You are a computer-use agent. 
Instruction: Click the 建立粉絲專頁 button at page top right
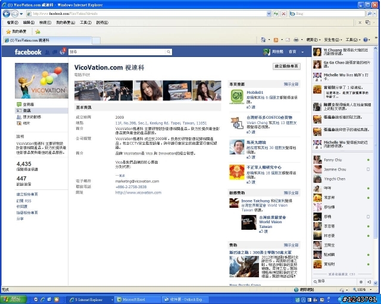286,66
